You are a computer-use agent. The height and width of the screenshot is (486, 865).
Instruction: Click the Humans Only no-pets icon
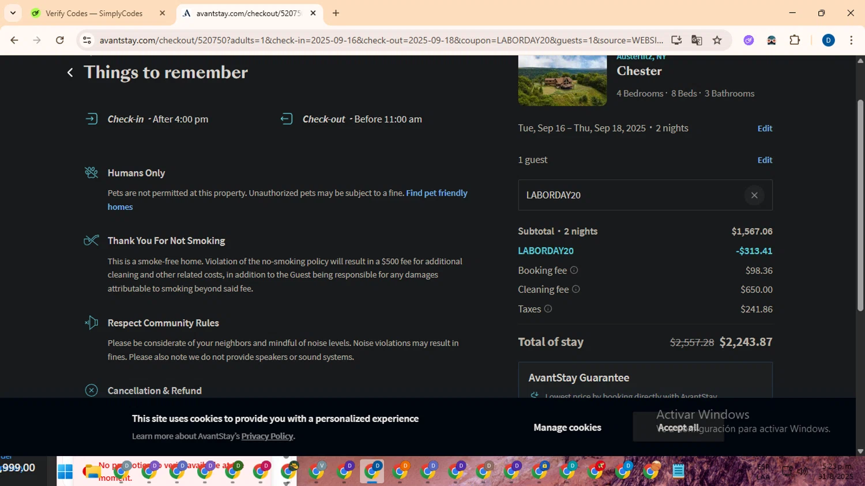tap(91, 173)
